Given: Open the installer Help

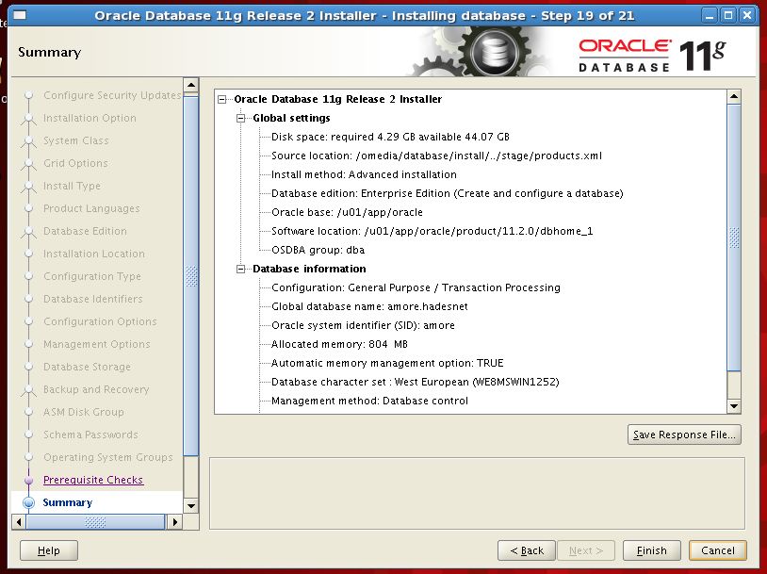Looking at the screenshot, I should 49,550.
